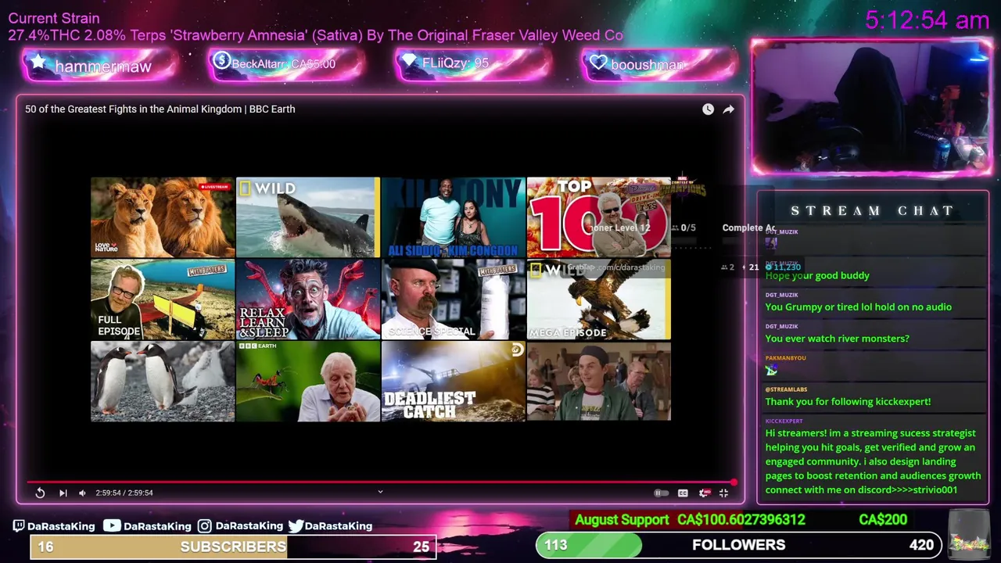The image size is (1001, 563).
Task: Open the BBC Earth David Attenborough thumbnail
Action: click(x=308, y=382)
